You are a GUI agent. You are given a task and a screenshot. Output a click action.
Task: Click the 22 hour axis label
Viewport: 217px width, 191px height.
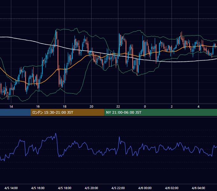pyautogui.click(x=118, y=107)
